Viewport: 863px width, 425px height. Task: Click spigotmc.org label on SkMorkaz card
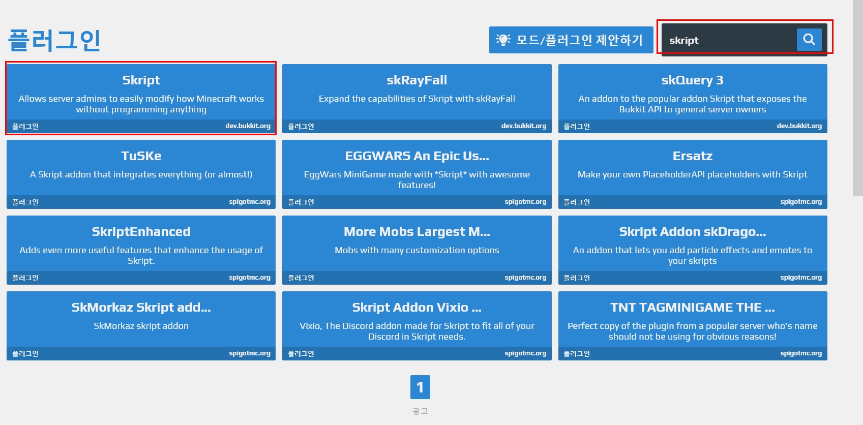coord(250,353)
